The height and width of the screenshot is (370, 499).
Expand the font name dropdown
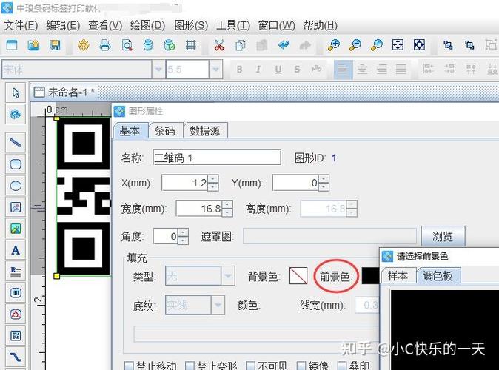[158, 69]
